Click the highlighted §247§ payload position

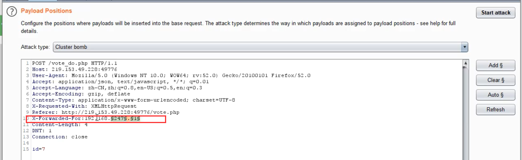(118, 118)
